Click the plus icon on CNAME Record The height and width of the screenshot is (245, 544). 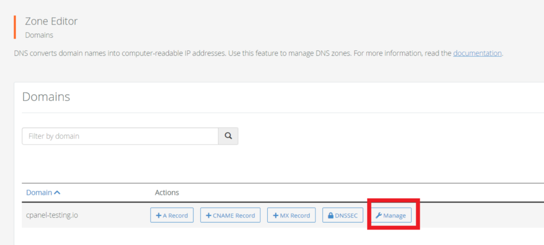pos(208,215)
